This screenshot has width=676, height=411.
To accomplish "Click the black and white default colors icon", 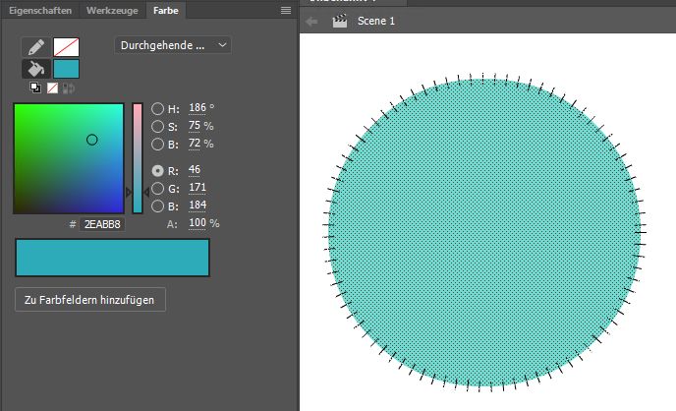I will (x=35, y=88).
